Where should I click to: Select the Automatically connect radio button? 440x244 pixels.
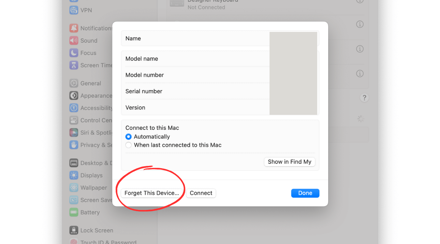click(x=128, y=137)
